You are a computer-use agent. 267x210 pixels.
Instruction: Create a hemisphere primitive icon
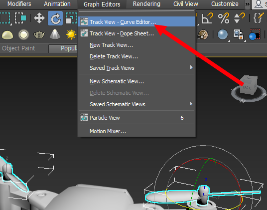[x=7, y=35]
